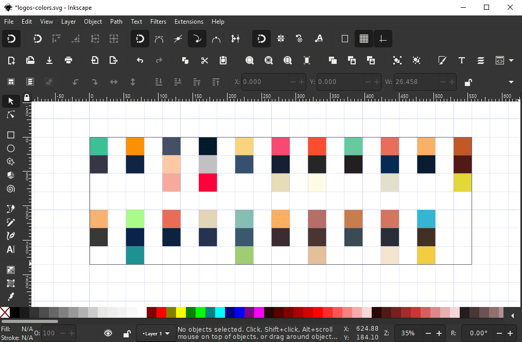Pick the Rectangle tool

click(x=11, y=135)
